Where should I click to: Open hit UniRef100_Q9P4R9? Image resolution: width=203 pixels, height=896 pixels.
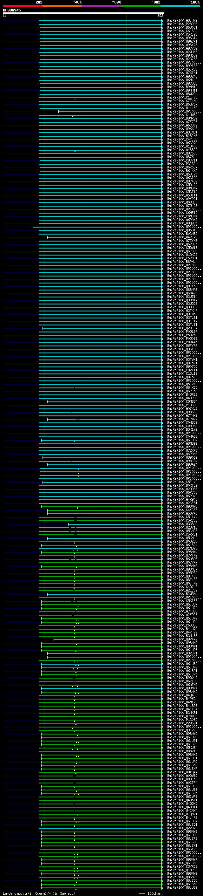coord(182,639)
